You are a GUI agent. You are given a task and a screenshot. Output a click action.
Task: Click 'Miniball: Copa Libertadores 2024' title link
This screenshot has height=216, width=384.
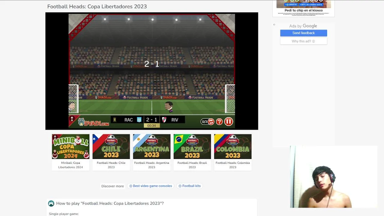70,165
